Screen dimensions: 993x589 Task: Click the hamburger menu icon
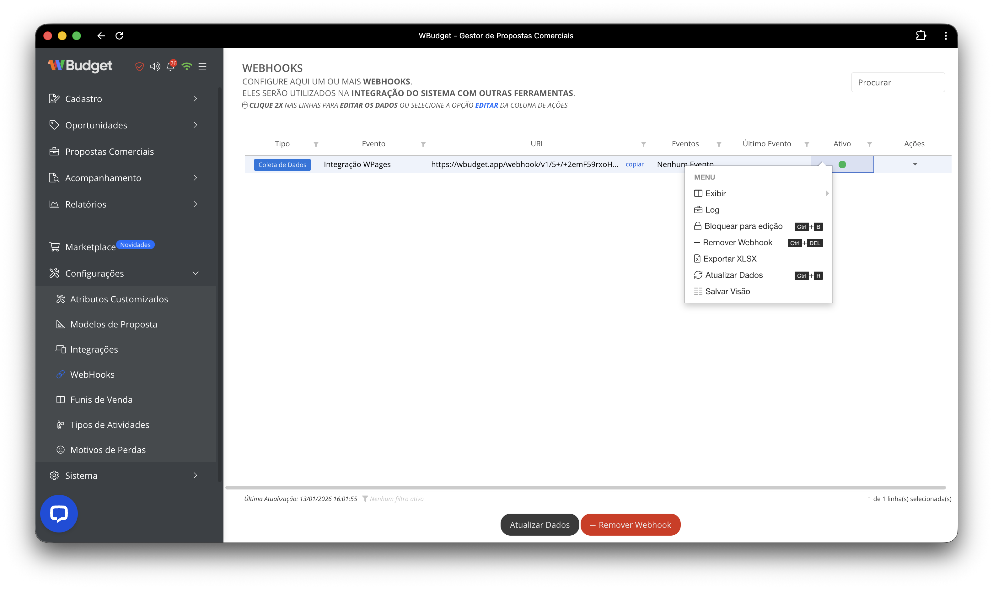203,67
